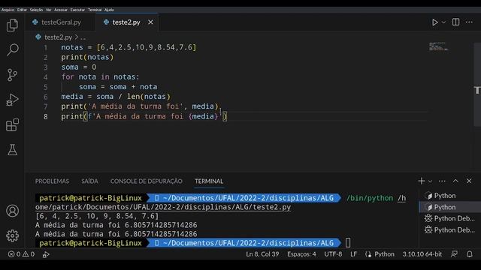Open the Terminal menu in the menu bar
The height and width of the screenshot is (270, 481).
[x=95, y=10]
